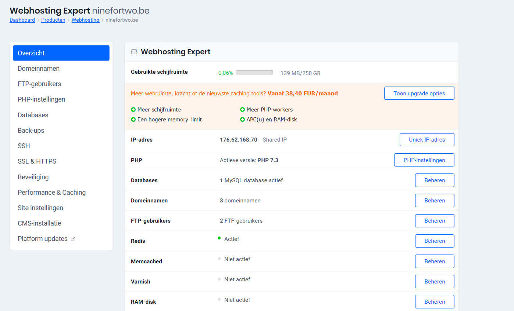Click the Toon upgrade opties button
The image size is (514, 311).
tap(419, 94)
